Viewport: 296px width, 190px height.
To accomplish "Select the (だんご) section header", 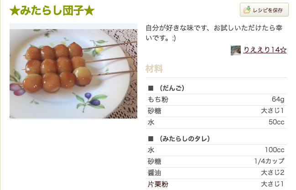I will [172, 88].
